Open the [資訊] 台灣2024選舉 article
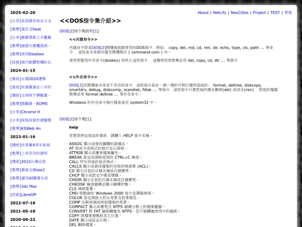Screen dimensions: 302x227 28,79
